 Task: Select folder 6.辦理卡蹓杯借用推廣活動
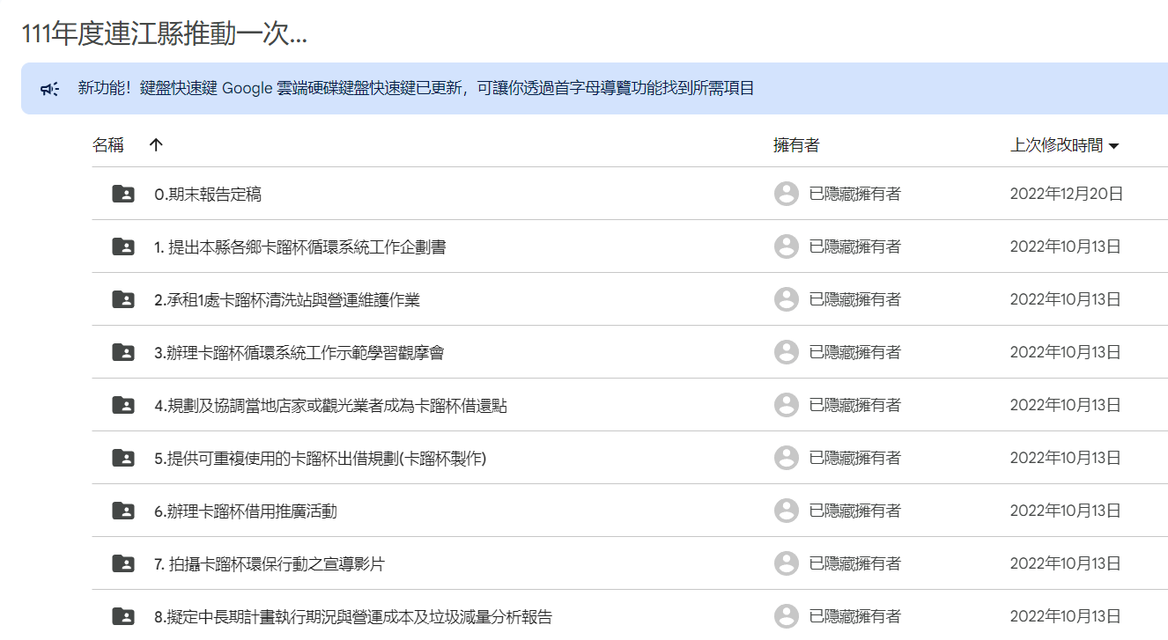[246, 511]
